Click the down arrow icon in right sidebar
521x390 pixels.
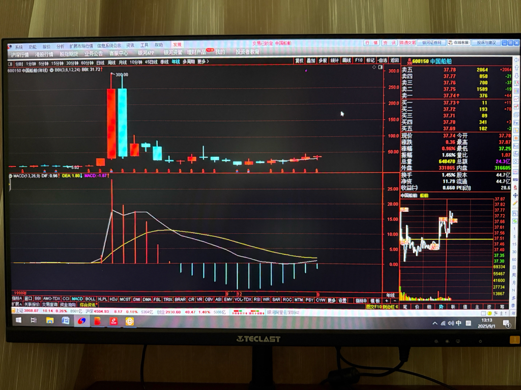[x=516, y=76]
